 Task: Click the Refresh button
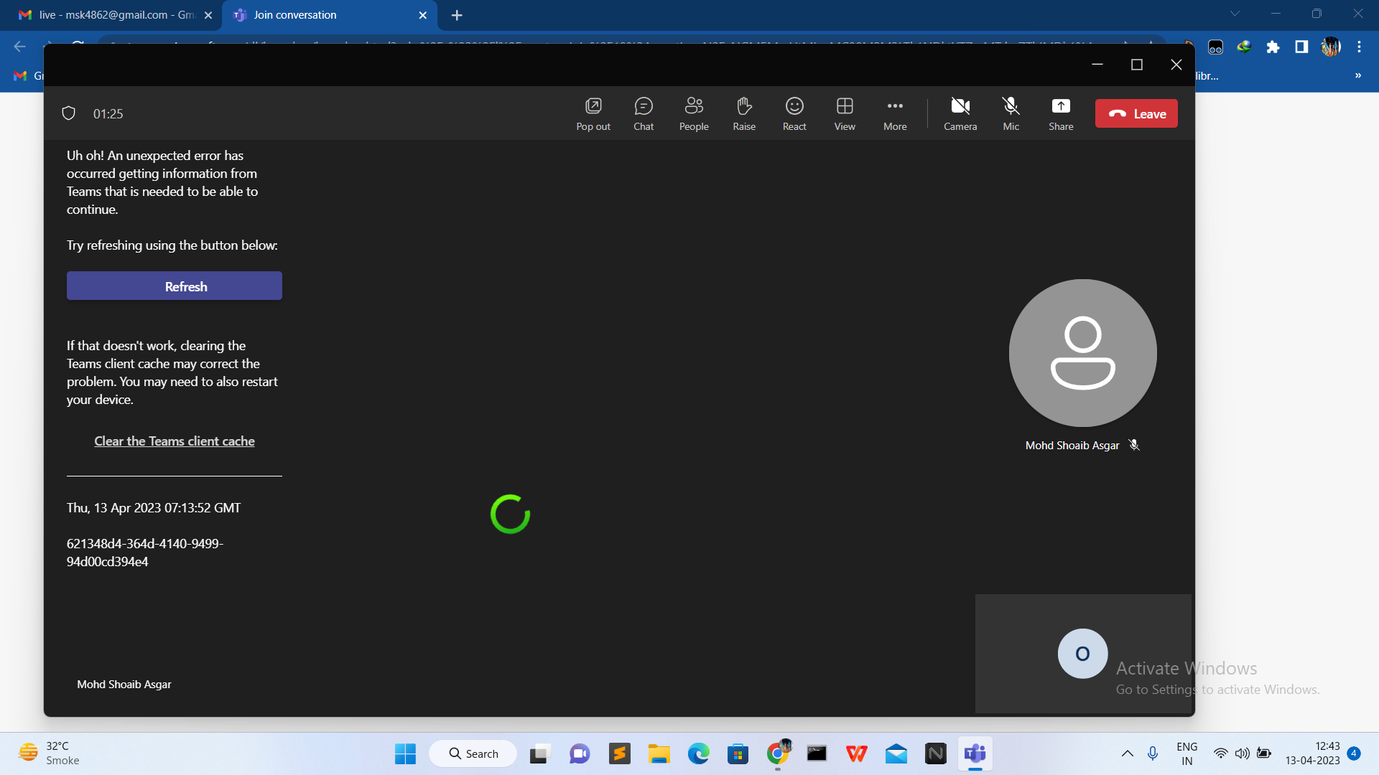[x=175, y=286]
